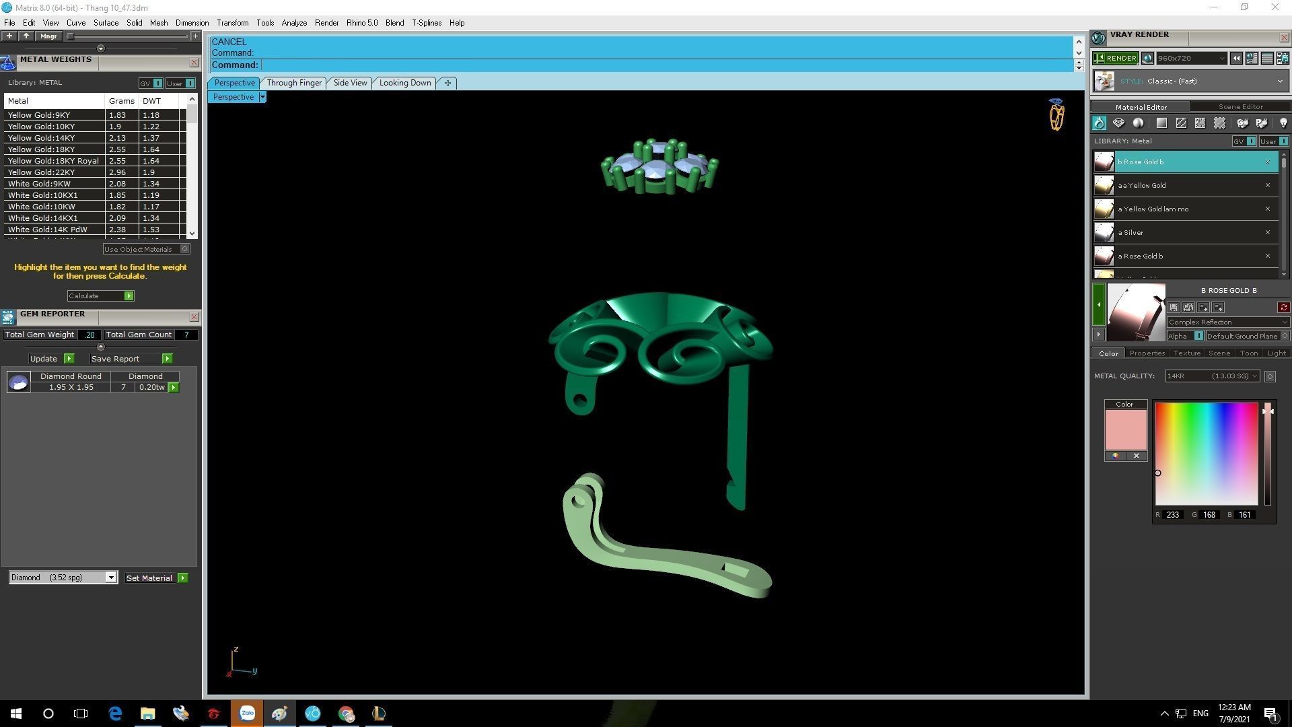
Task: Click the metal ring materials icon
Action: tap(1099, 123)
